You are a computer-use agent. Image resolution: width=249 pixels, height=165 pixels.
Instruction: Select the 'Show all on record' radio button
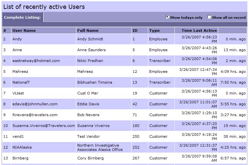[209, 17]
